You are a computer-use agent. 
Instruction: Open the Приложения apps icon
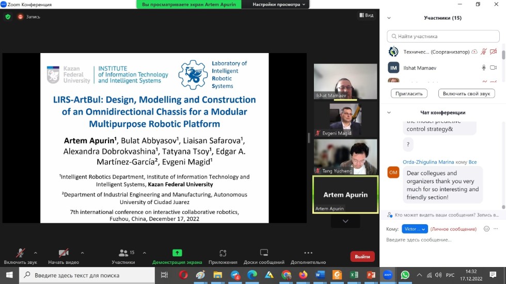tap(223, 253)
